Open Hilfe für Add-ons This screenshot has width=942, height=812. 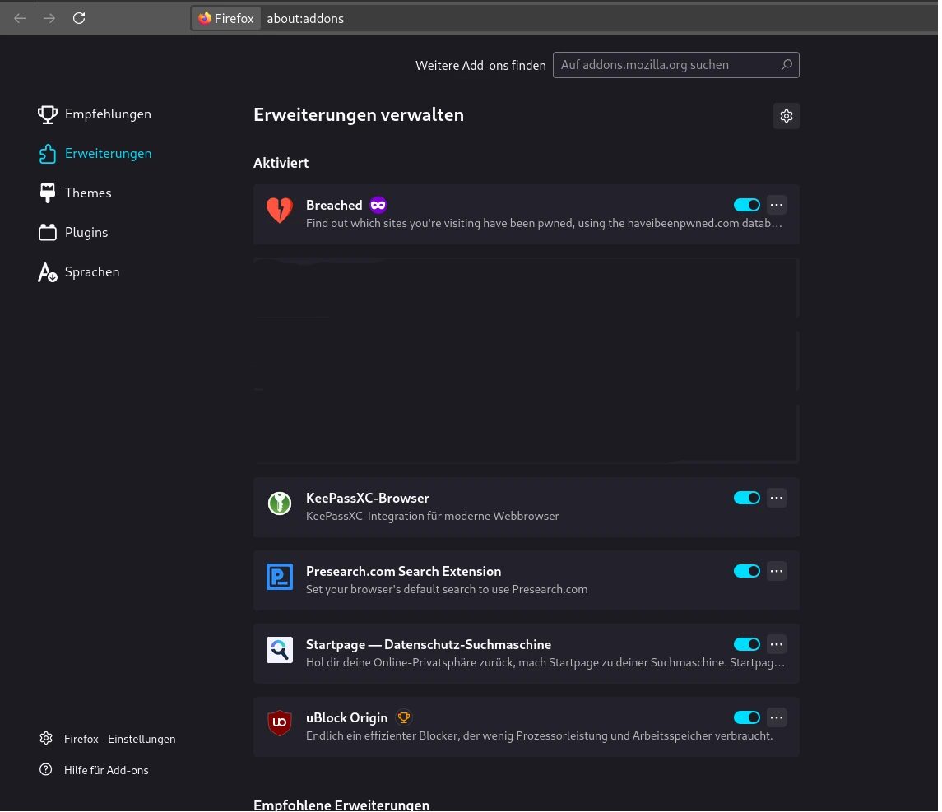click(106, 769)
